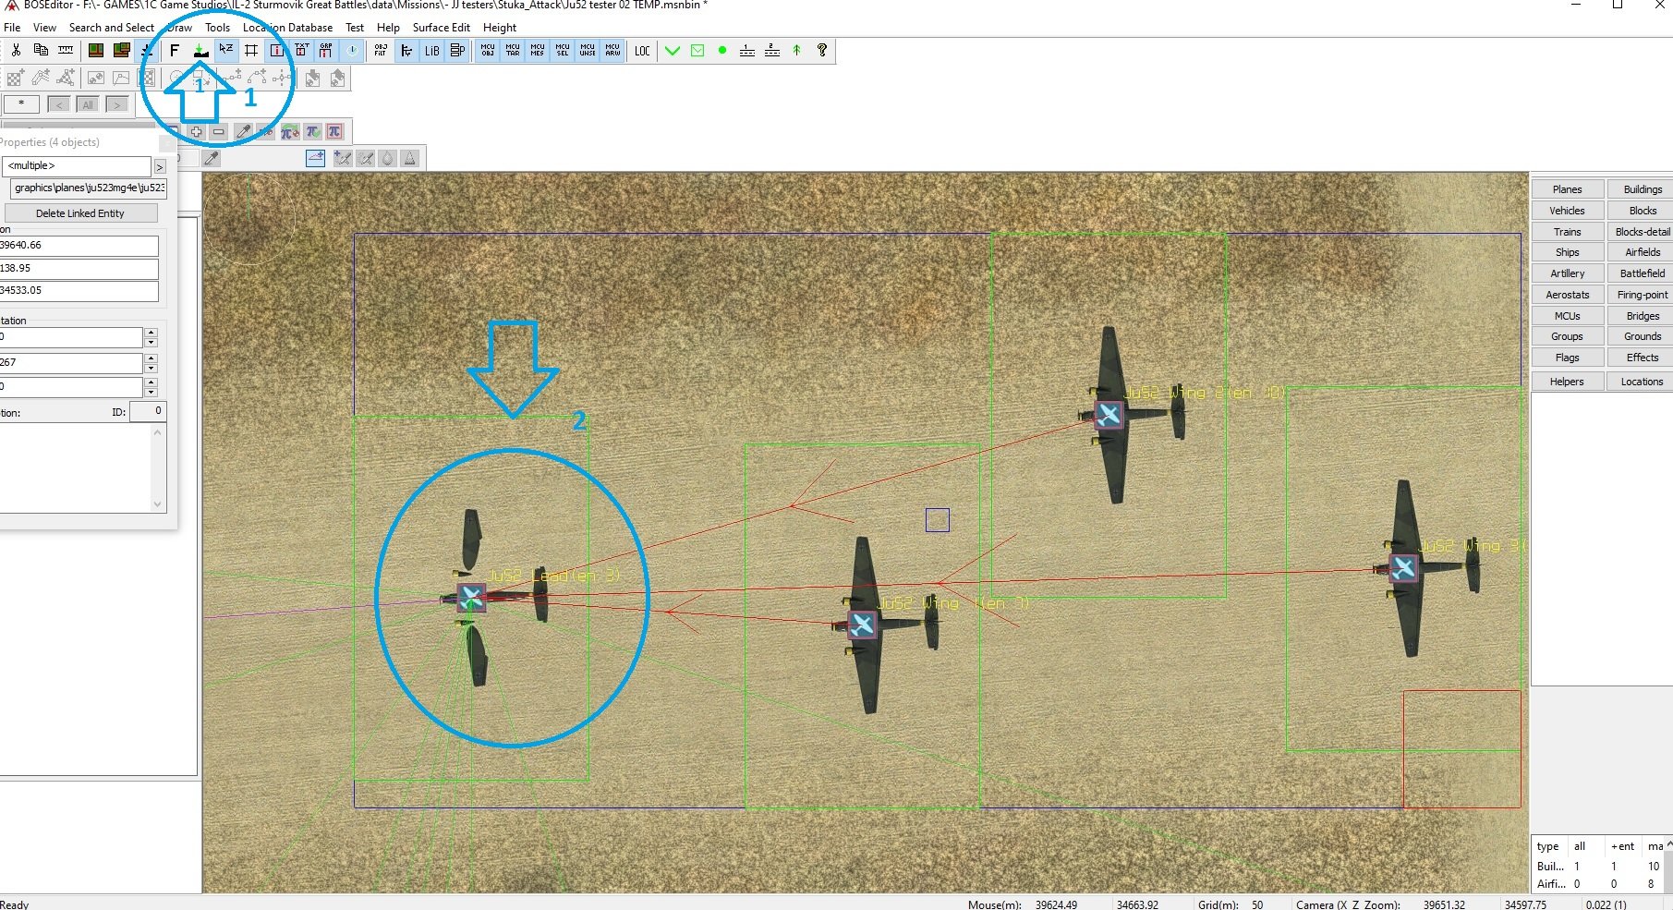This screenshot has width=1673, height=910.
Task: Click the green checkmark validate icon
Action: (x=673, y=51)
